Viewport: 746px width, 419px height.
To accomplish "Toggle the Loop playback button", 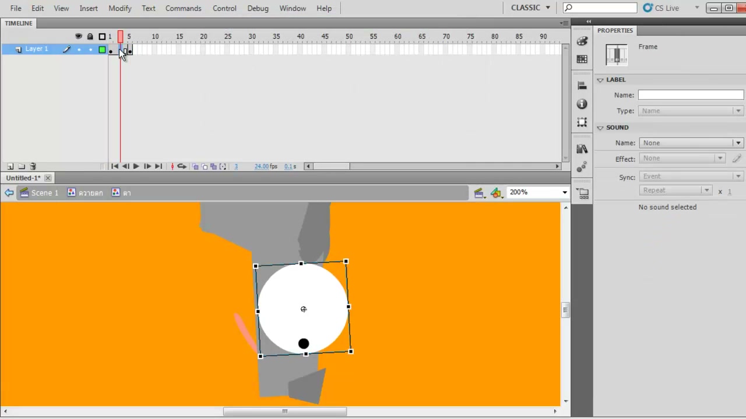I will coord(182,166).
